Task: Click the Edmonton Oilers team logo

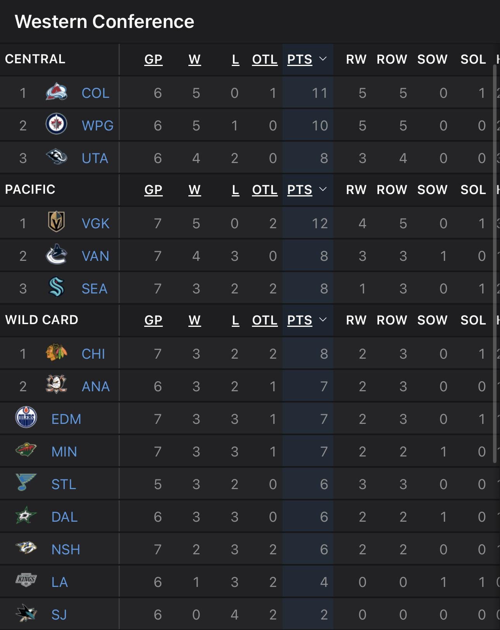Action: click(26, 418)
